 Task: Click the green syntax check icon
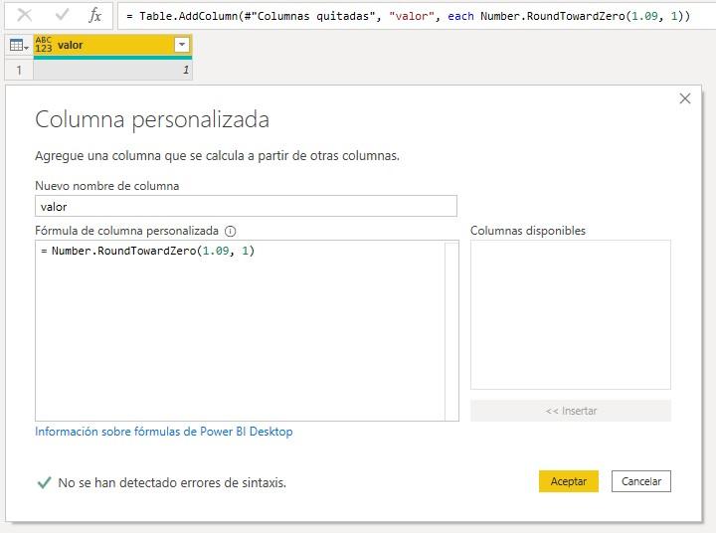(44, 482)
